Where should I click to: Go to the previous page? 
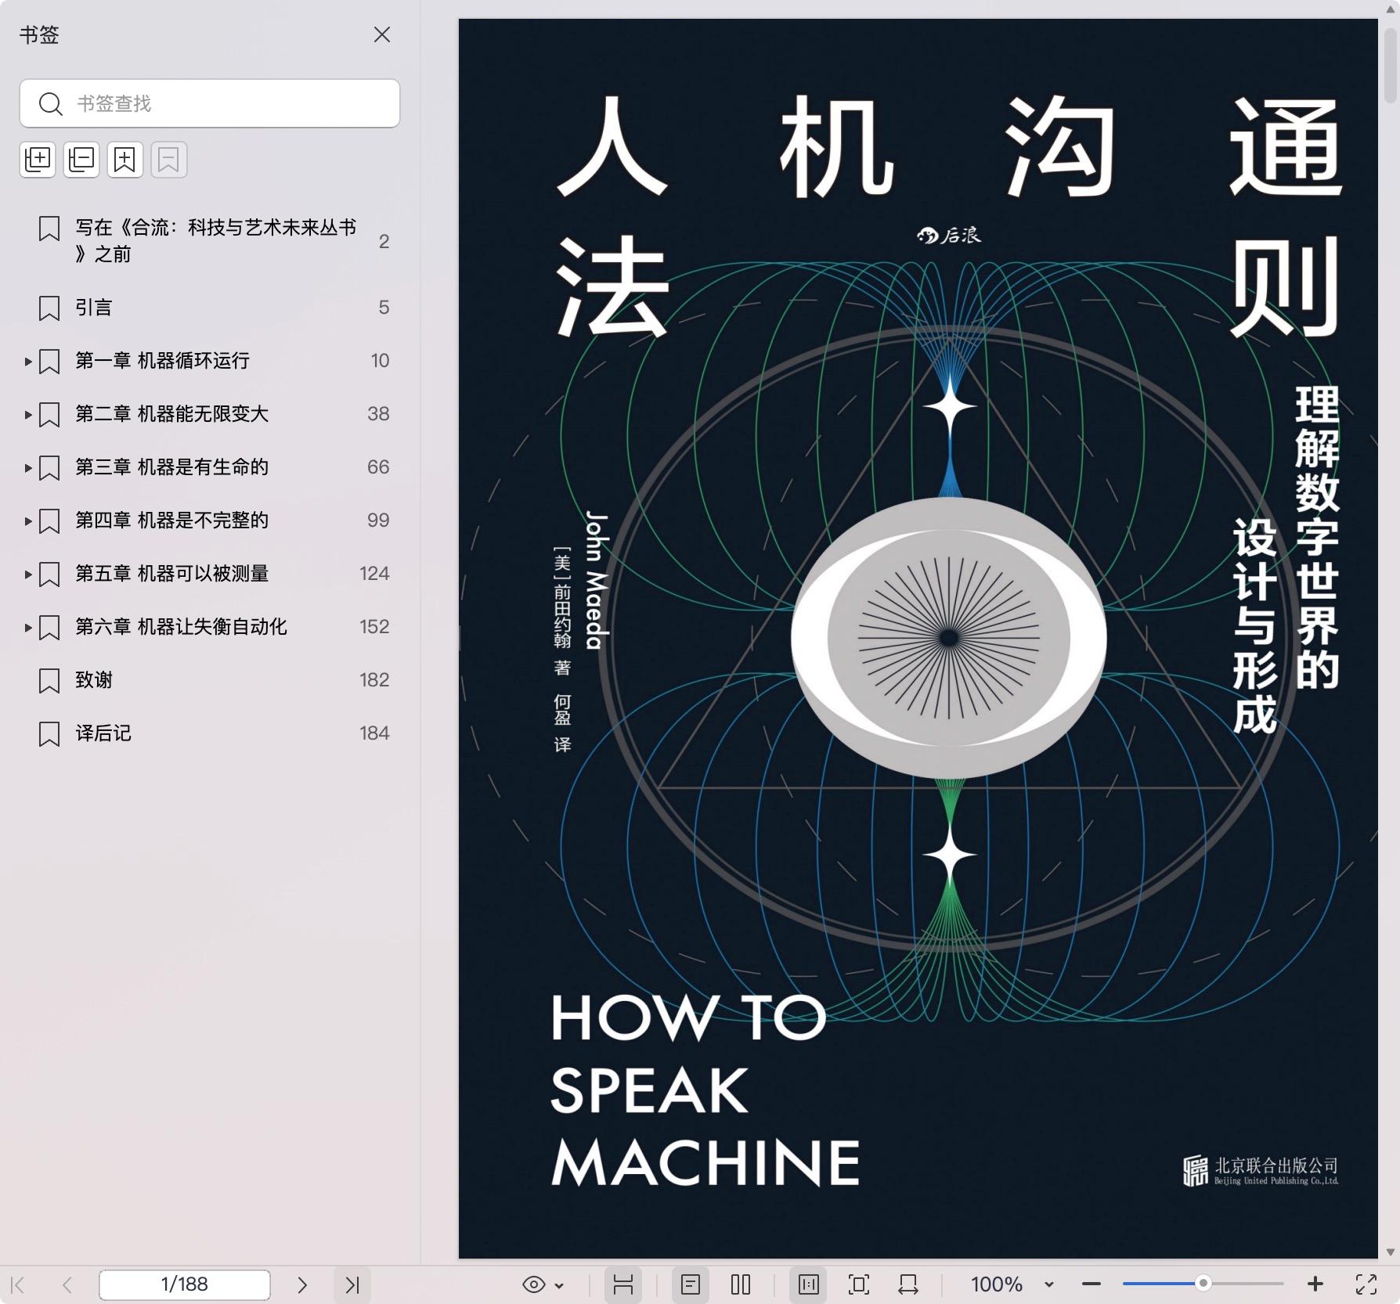[67, 1284]
